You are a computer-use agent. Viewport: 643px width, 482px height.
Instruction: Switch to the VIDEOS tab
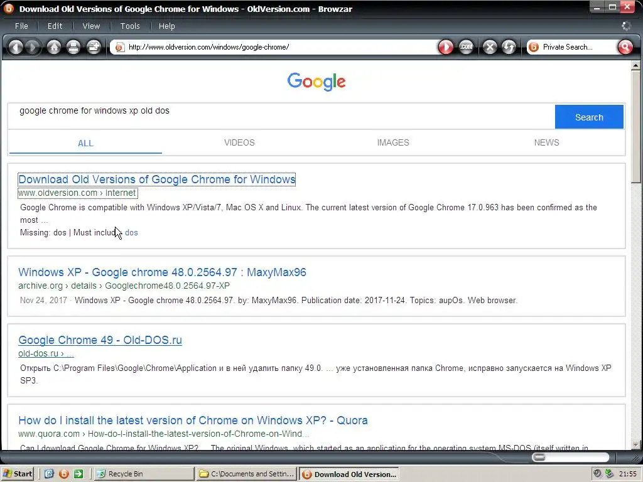239,142
